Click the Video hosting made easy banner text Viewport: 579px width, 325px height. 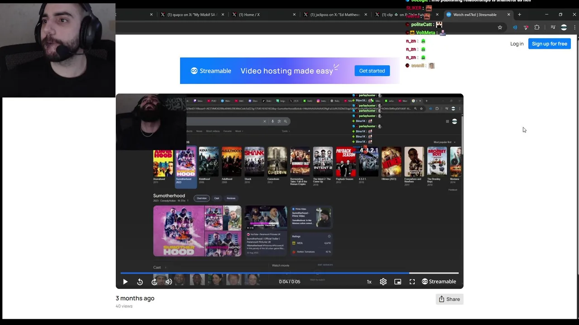point(287,71)
